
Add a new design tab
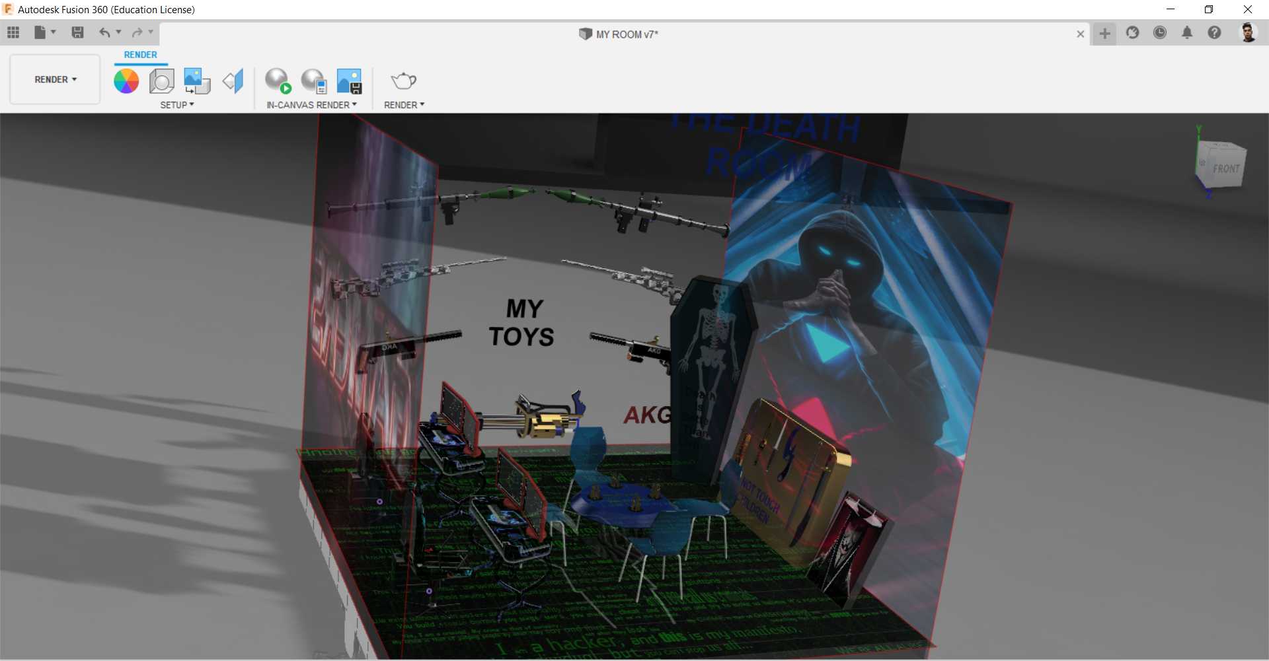(x=1104, y=33)
